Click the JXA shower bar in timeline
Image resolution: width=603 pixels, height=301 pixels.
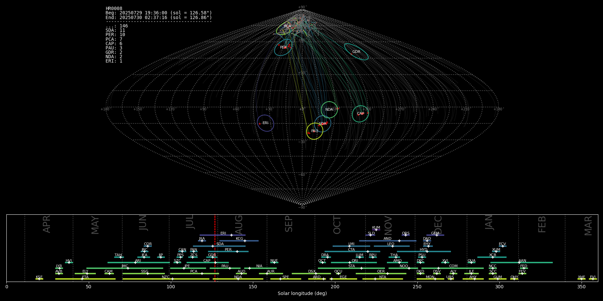(202, 241)
